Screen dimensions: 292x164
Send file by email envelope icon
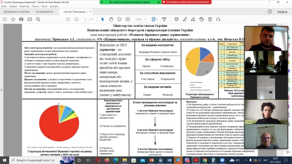tap(30, 19)
